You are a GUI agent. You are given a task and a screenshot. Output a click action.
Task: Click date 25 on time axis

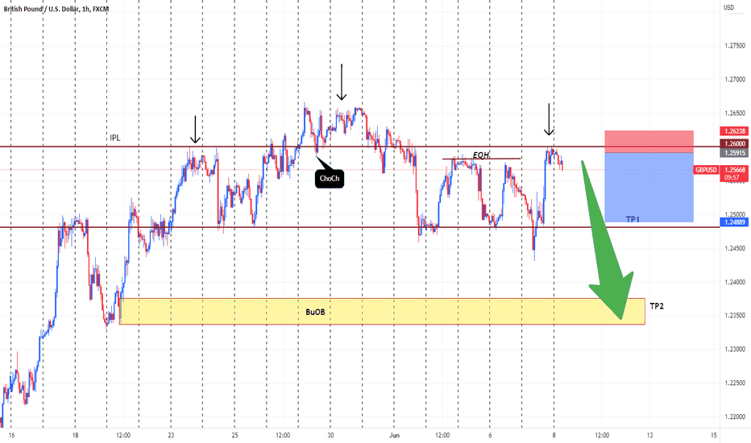point(234,435)
